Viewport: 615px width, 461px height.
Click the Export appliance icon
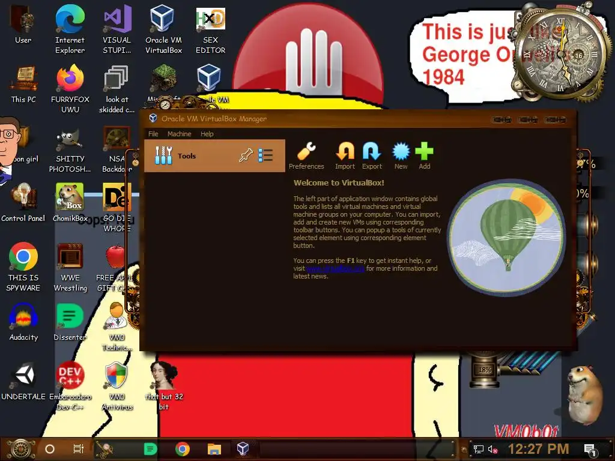(372, 155)
